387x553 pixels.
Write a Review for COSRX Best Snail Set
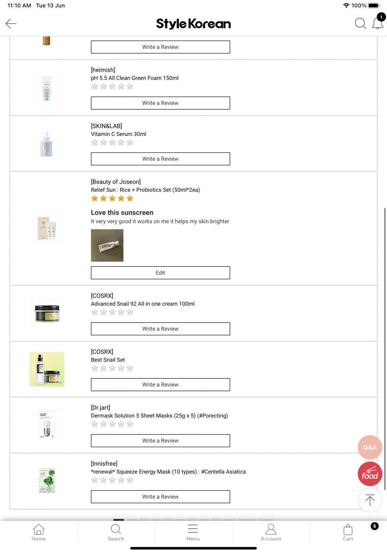point(160,384)
